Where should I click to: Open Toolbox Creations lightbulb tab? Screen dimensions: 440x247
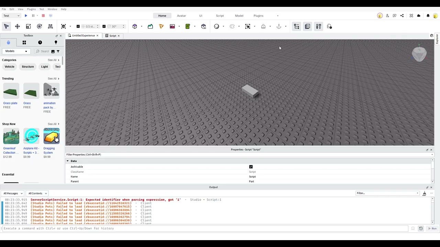point(56,42)
